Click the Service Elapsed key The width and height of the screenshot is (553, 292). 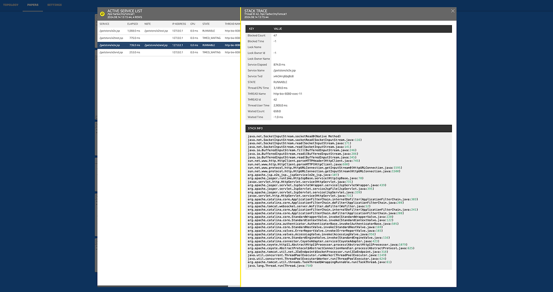[x=257, y=64]
